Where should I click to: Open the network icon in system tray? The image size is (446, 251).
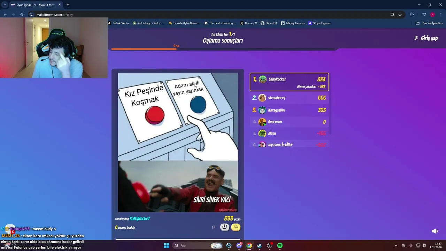point(418,245)
